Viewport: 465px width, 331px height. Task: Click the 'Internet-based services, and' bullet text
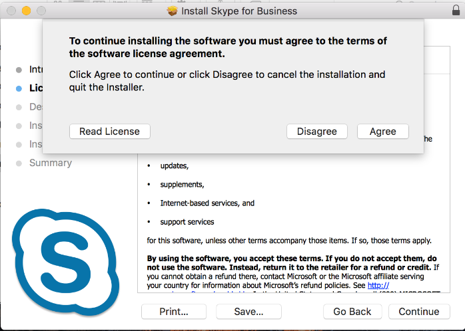pos(207,203)
